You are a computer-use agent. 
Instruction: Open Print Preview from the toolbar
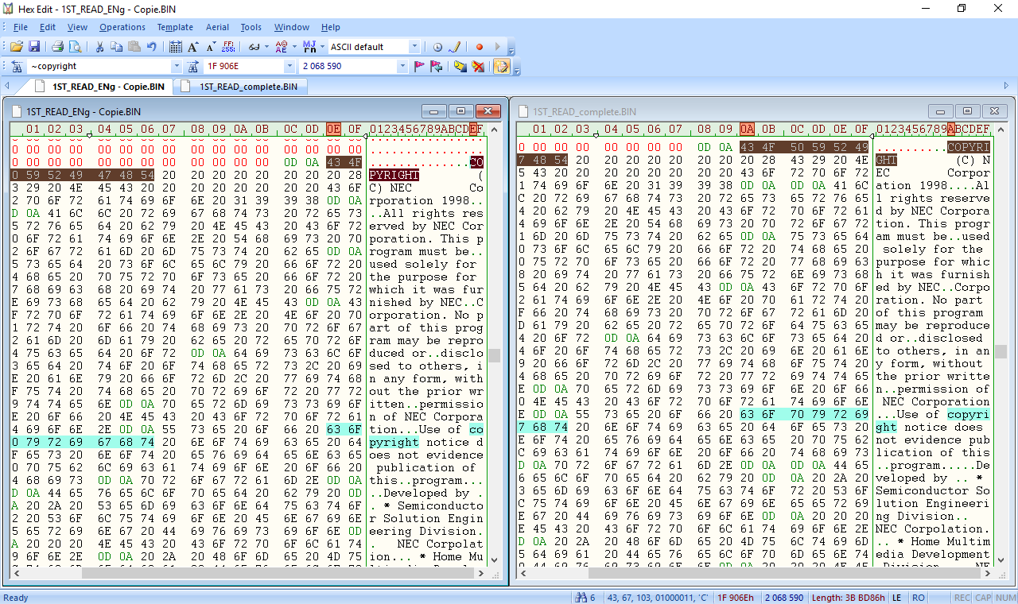(76, 47)
